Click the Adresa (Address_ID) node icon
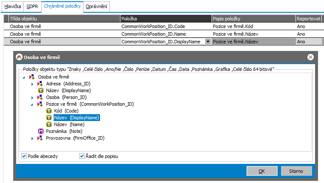Screen dimensions: 324x183 pos(40,84)
